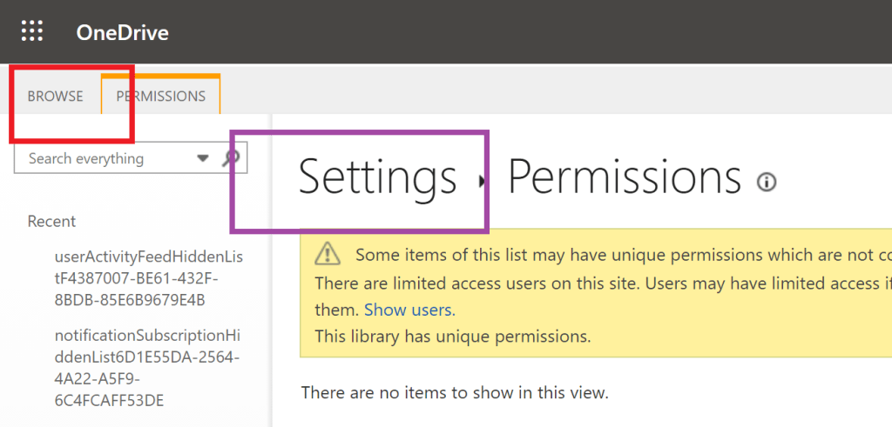This screenshot has width=892, height=427.
Task: Select the PERMISSIONS ribbon tab
Action: (161, 96)
